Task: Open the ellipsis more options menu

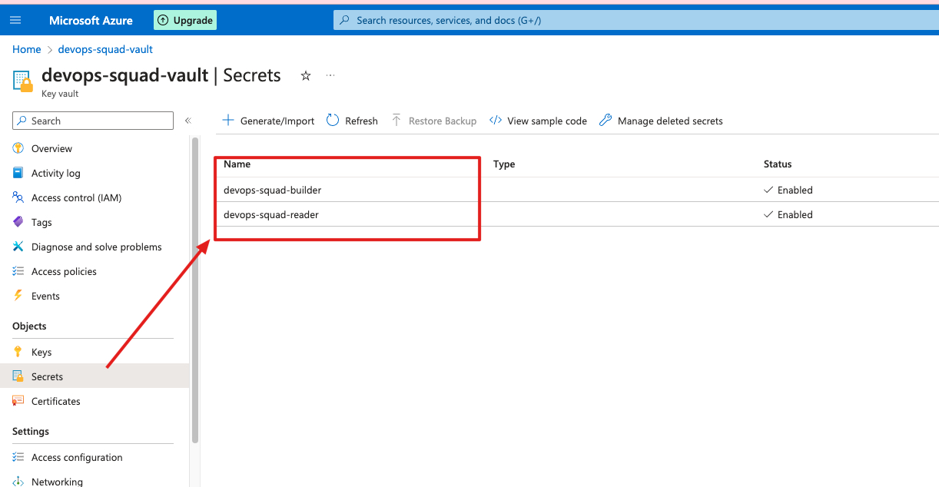Action: coord(330,75)
